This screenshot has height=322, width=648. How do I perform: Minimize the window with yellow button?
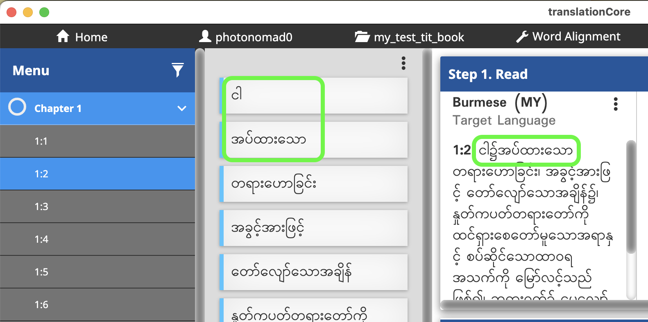(28, 12)
